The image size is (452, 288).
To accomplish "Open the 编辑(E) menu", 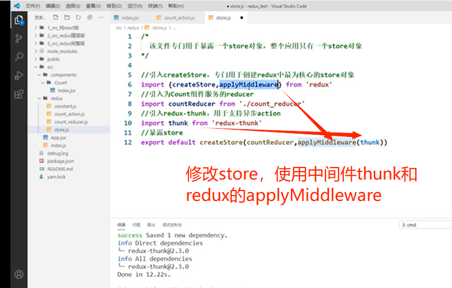I will tap(53, 6).
